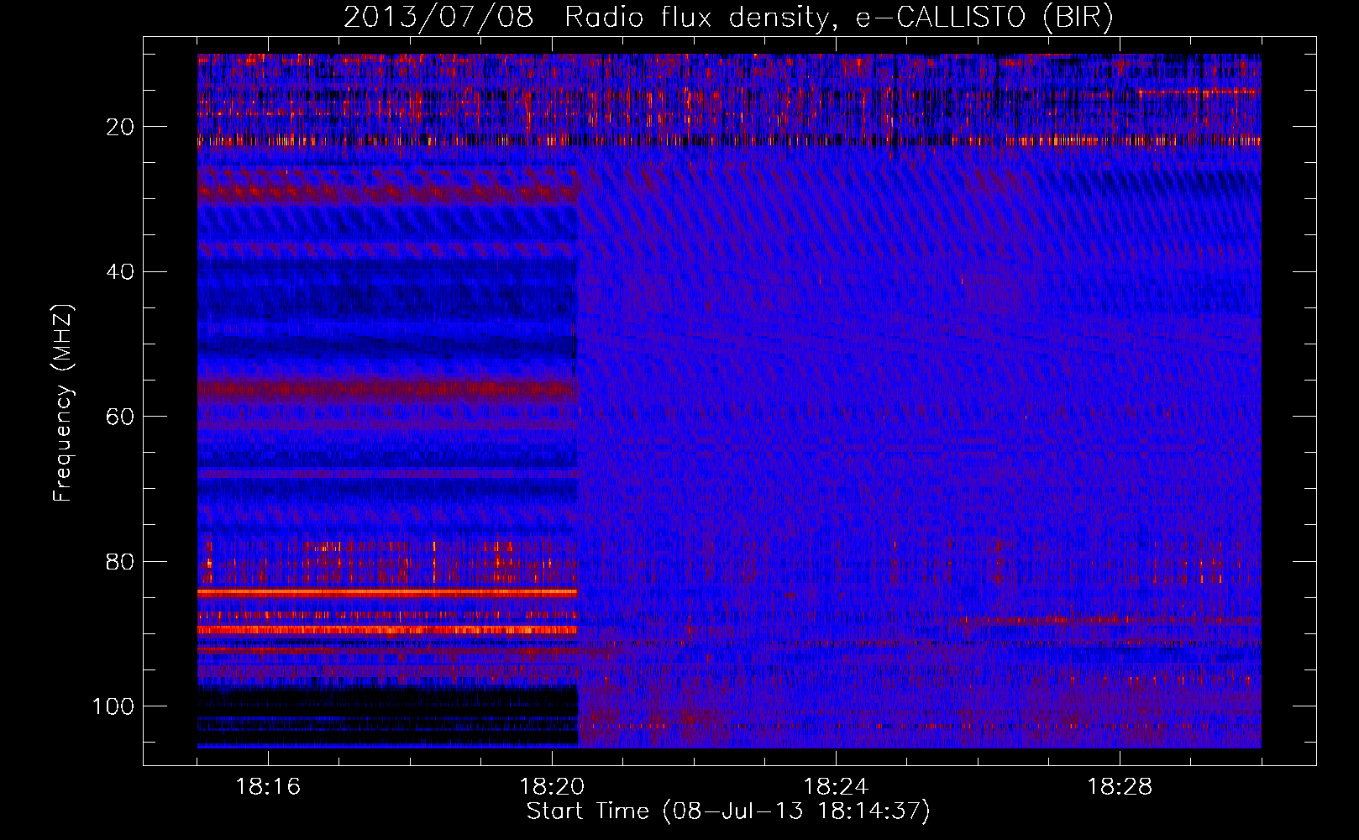Click the 'Frequency (MHZ)' axis label
This screenshot has height=840, width=1359.
pyautogui.click(x=63, y=402)
